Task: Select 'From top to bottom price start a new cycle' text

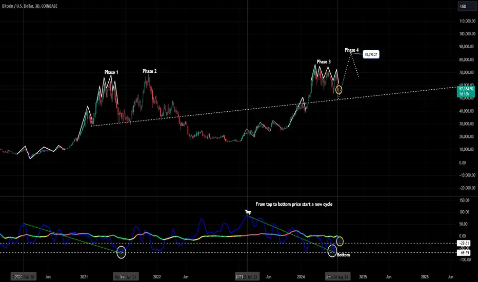Action: [x=294, y=204]
